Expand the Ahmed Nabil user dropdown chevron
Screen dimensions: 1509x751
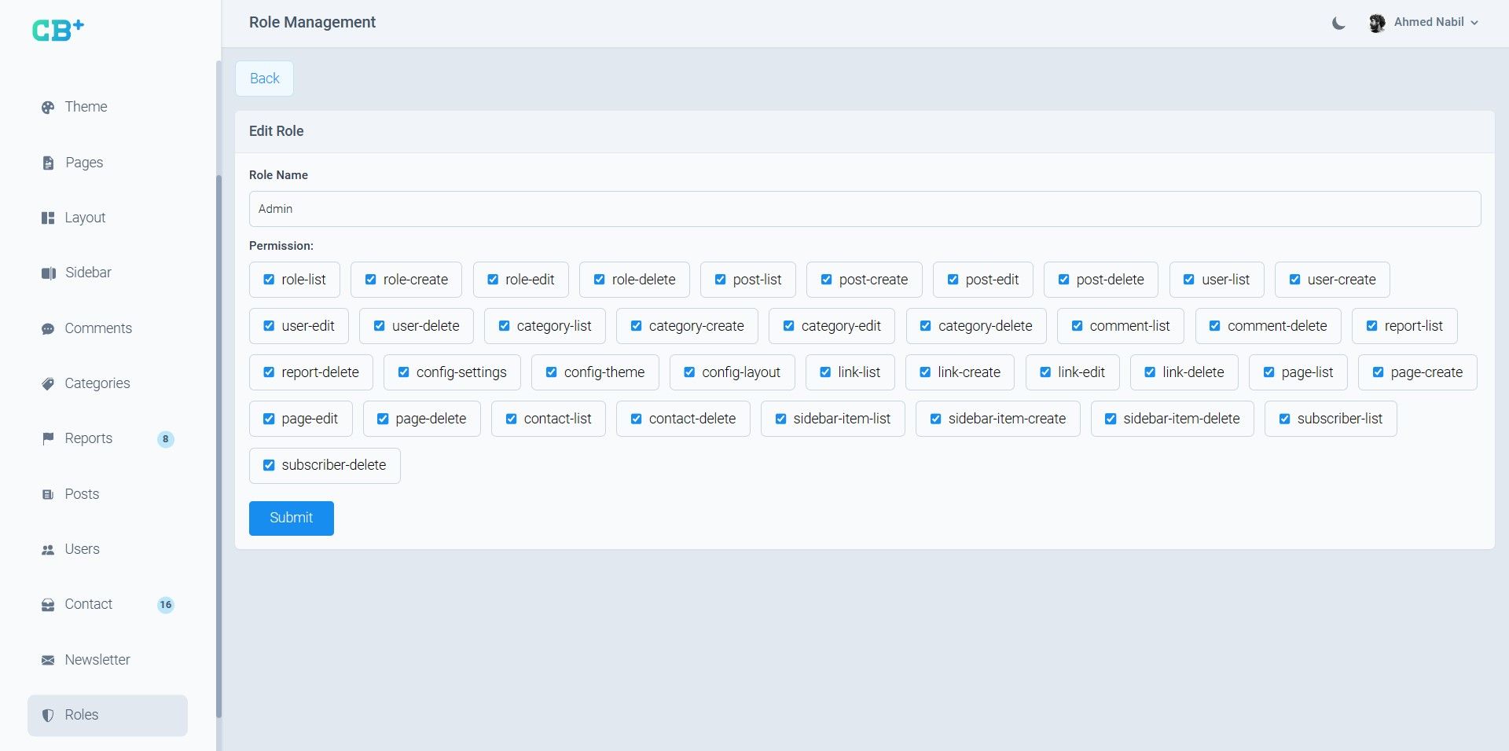click(x=1474, y=23)
